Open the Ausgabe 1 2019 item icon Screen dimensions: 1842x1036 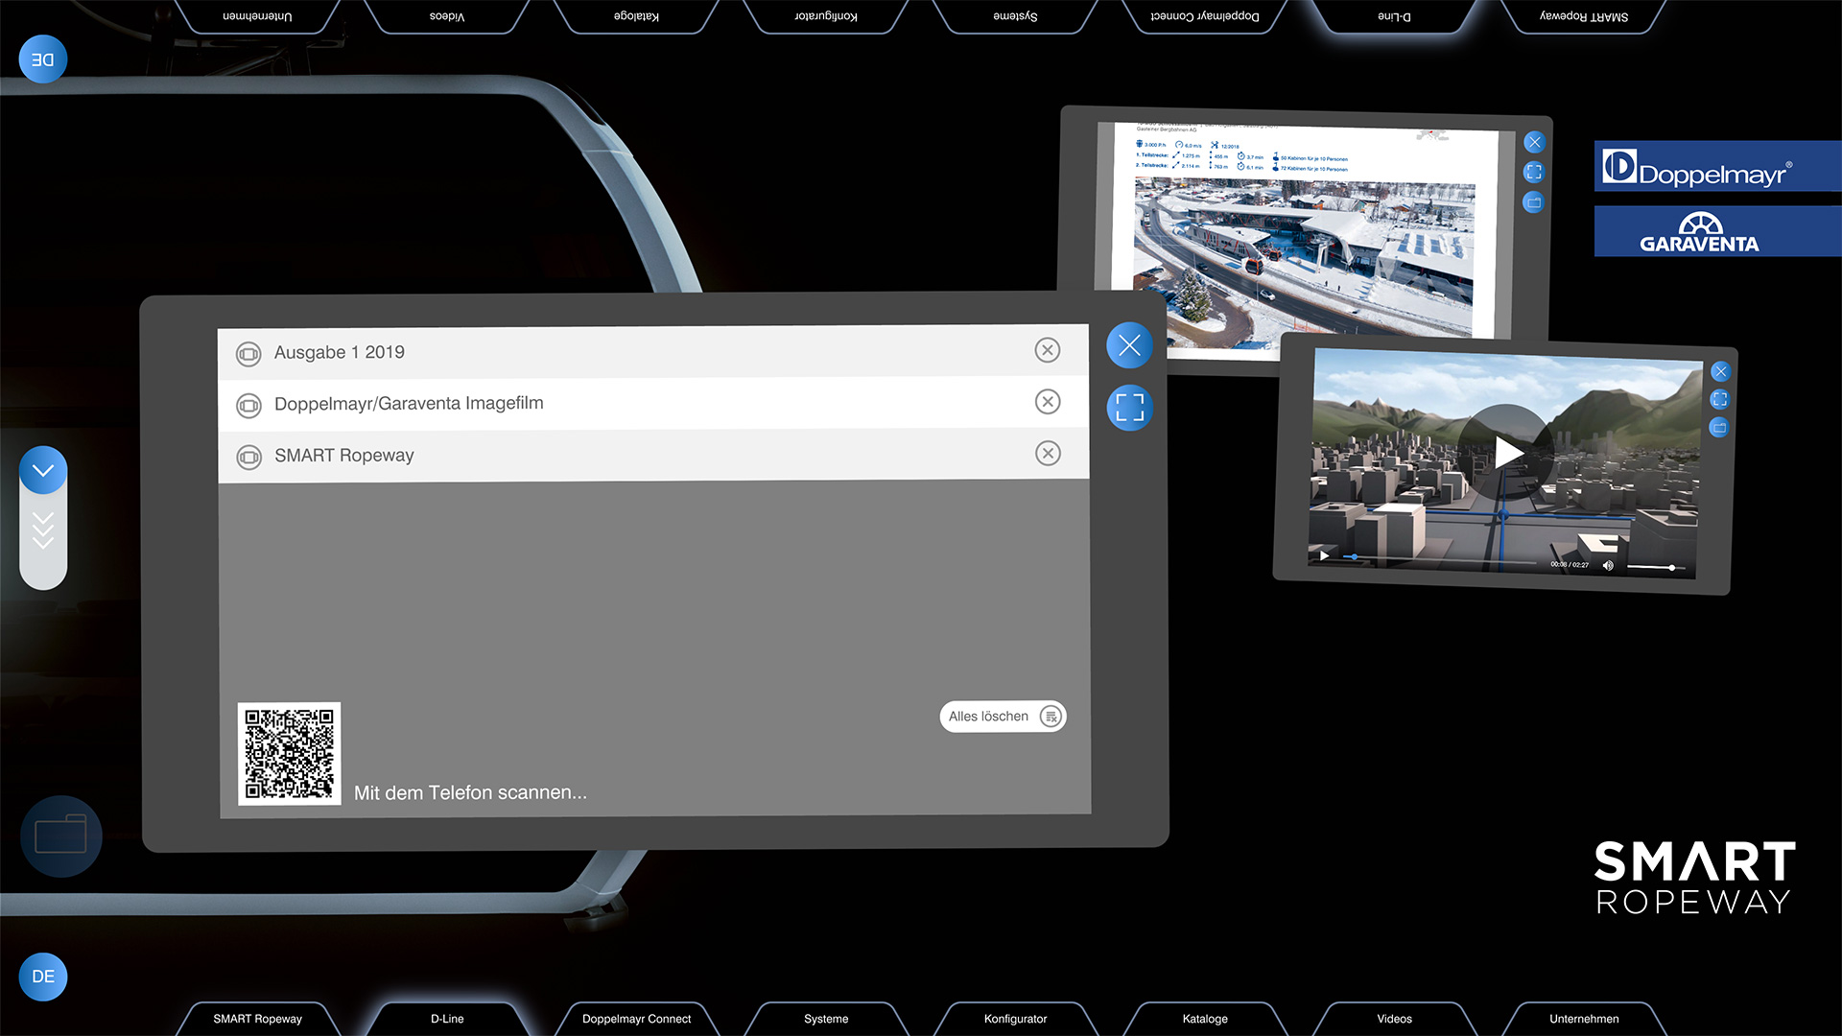click(x=248, y=354)
